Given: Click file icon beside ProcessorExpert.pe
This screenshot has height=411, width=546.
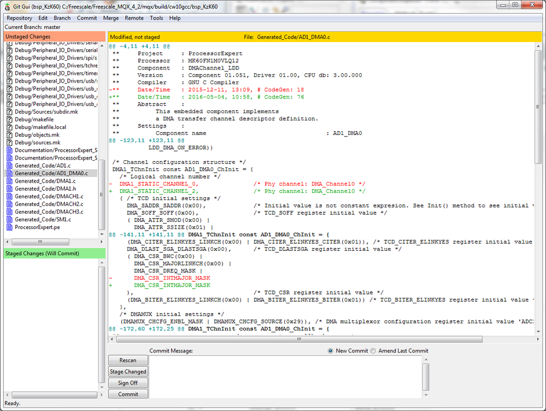Looking at the screenshot, I should click(10, 227).
